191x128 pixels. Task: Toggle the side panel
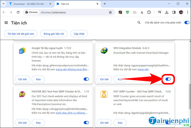pos(174,12)
